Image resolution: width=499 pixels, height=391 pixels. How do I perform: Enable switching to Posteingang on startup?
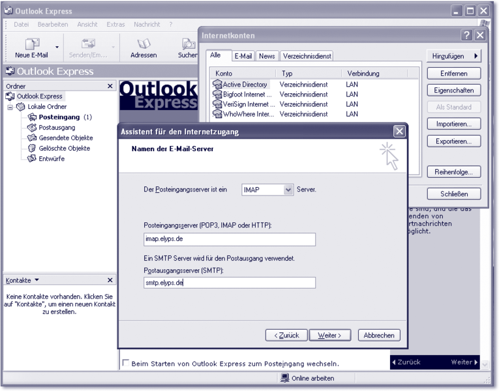[x=126, y=363]
